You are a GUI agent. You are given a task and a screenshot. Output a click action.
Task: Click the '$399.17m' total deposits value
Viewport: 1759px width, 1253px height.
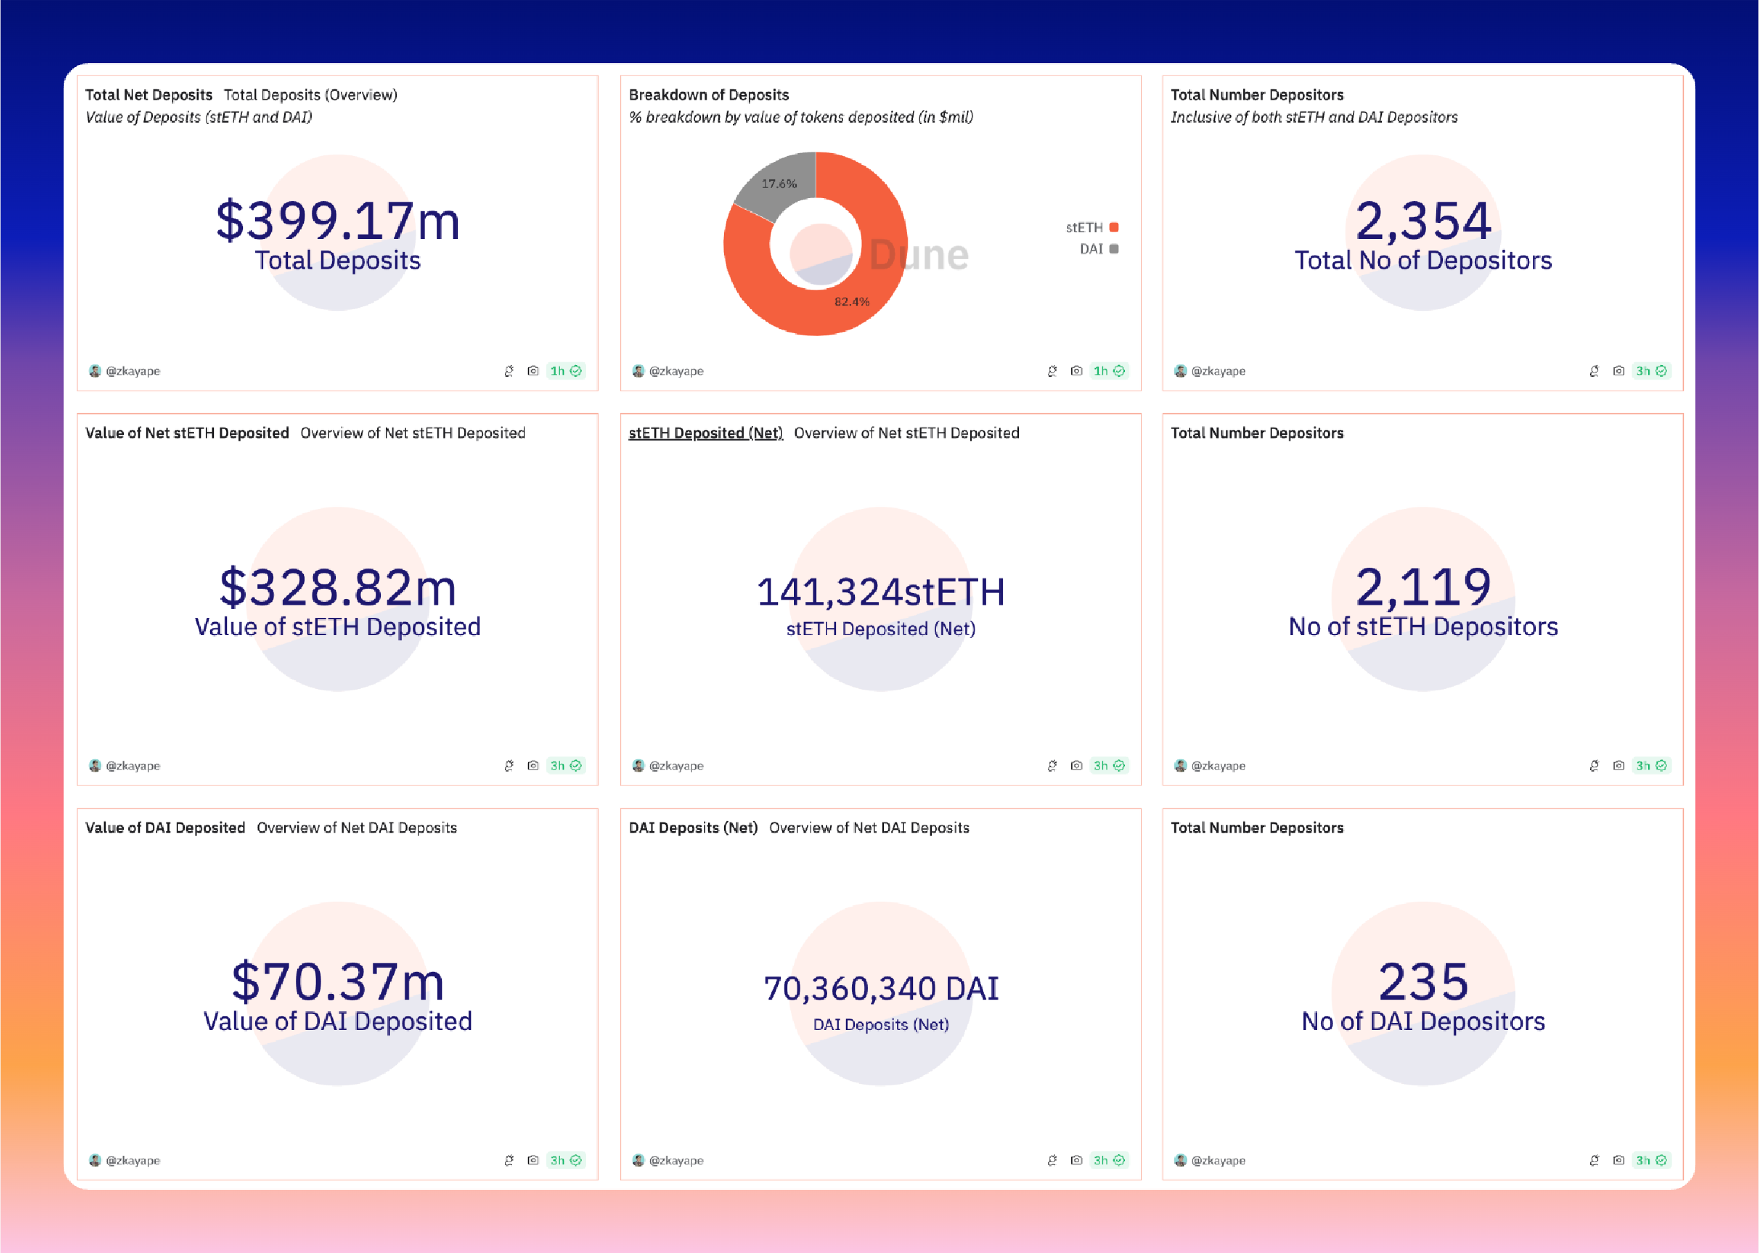338,222
